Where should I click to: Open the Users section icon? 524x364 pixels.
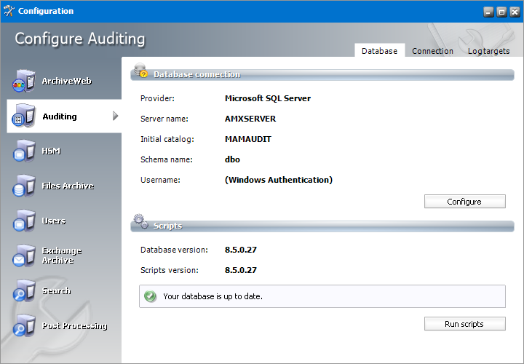click(x=23, y=221)
